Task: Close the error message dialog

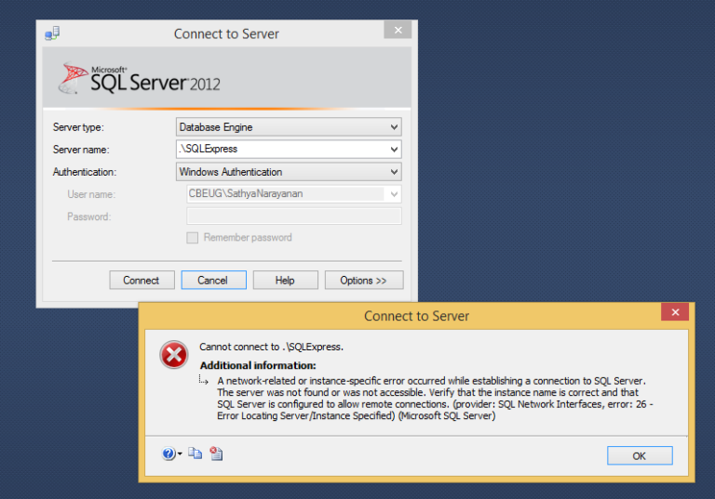Action: click(x=675, y=312)
